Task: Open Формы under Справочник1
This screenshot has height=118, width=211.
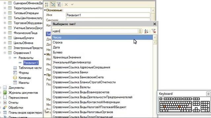Action: click(24, 73)
